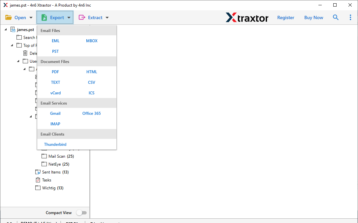Click the Buy Now link
The image size is (358, 223).
pos(313,17)
